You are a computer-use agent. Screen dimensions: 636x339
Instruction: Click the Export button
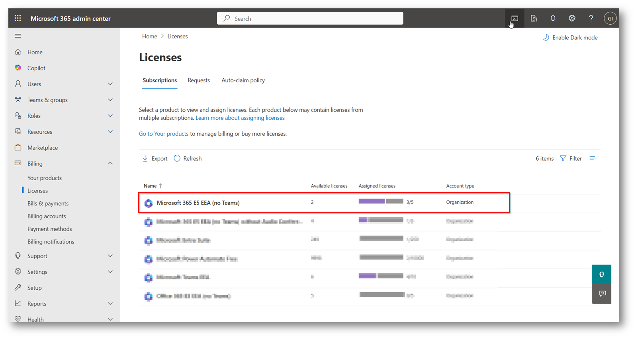(155, 158)
